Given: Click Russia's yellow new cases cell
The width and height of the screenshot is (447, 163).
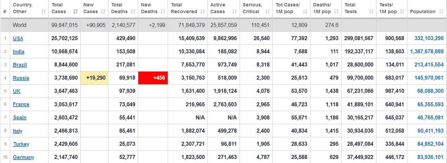Looking at the screenshot, I should pyautogui.click(x=96, y=78).
